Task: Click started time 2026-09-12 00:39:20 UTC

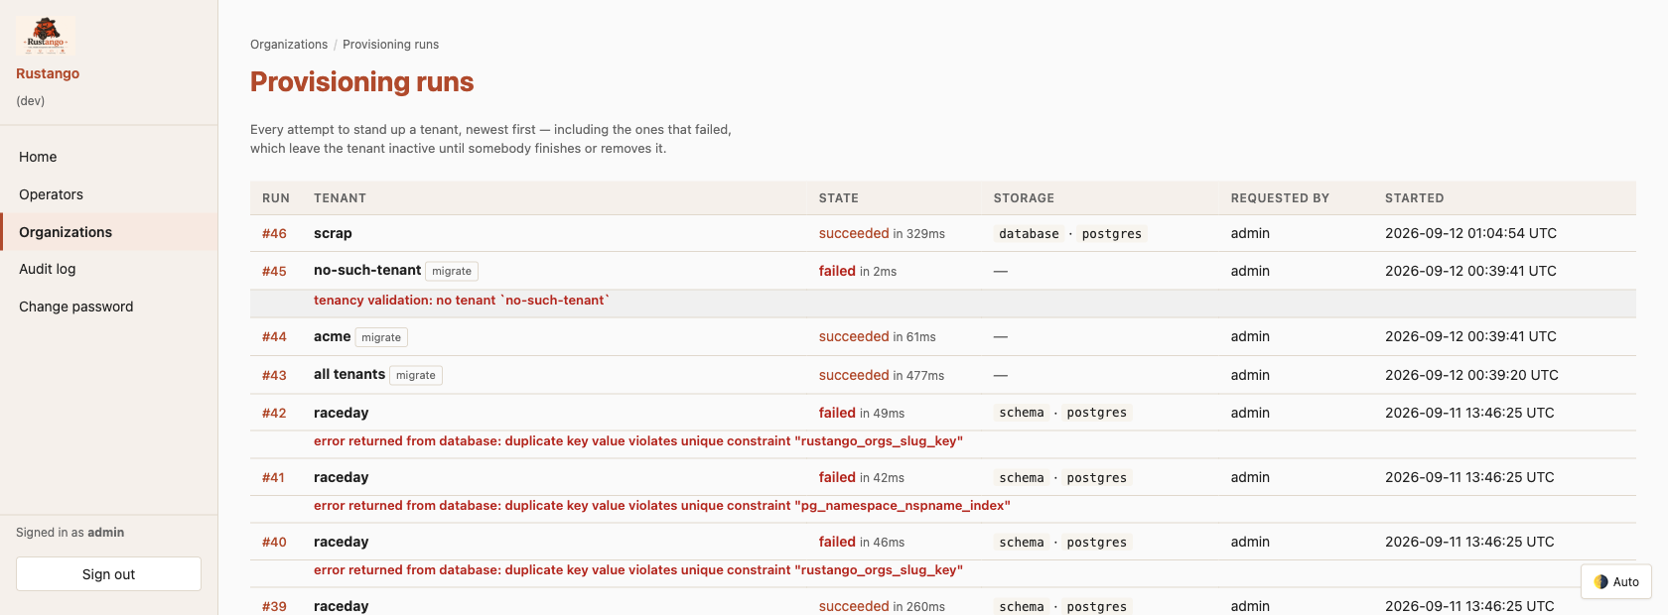Action: pyautogui.click(x=1471, y=375)
